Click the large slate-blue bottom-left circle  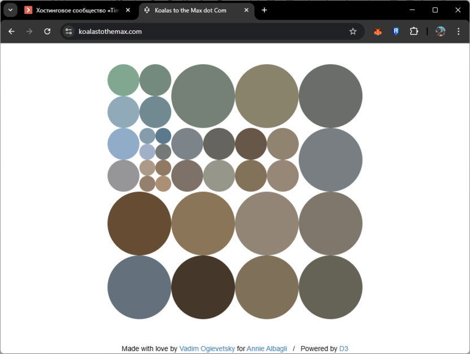click(139, 287)
